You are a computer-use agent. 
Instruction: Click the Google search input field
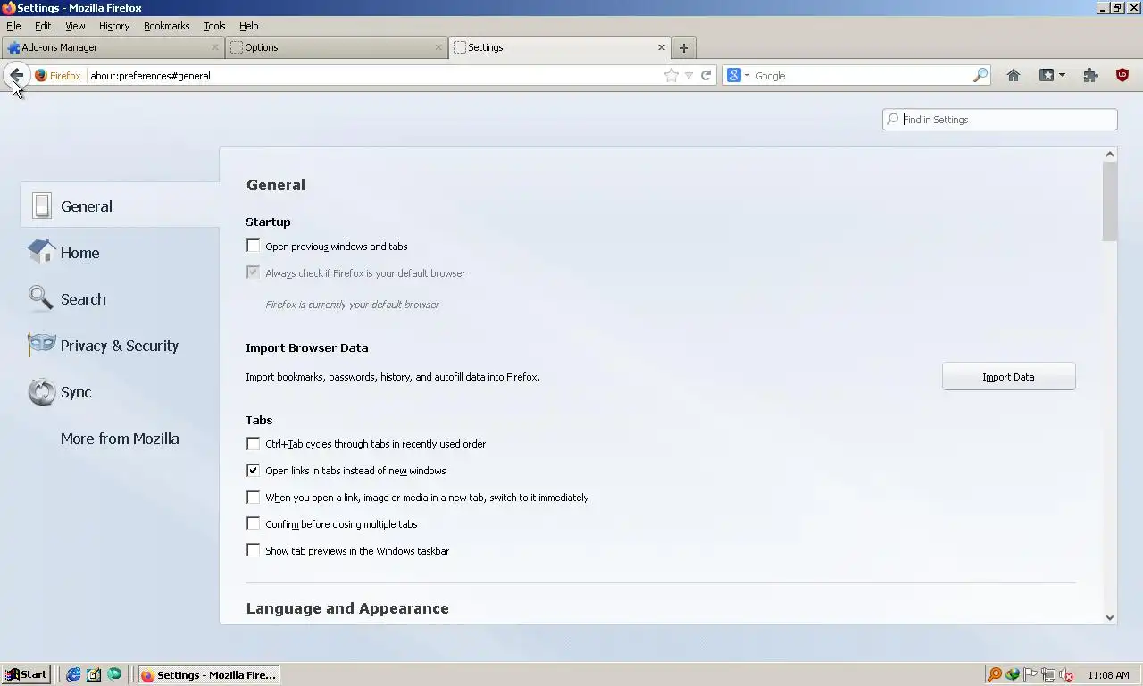[x=862, y=76]
